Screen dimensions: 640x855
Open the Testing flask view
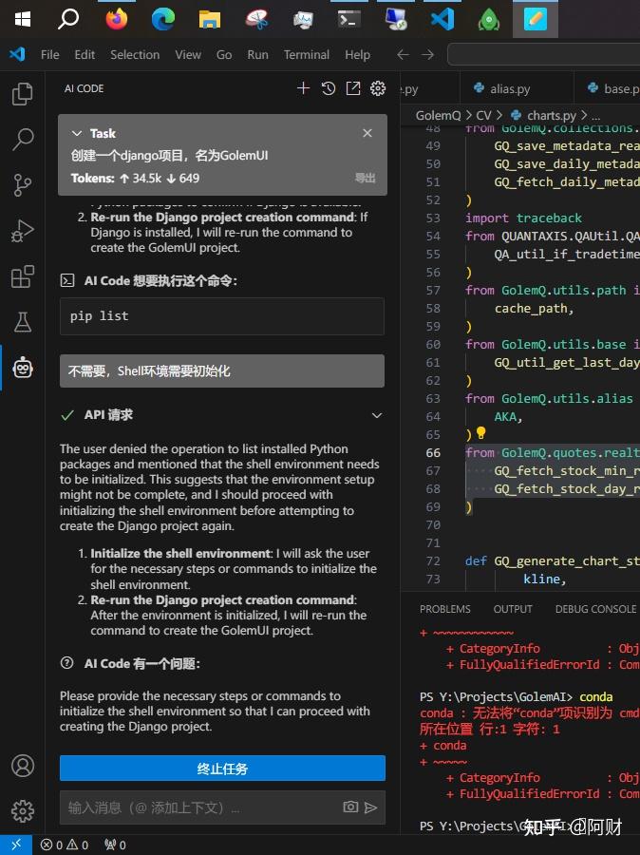pos(23,322)
